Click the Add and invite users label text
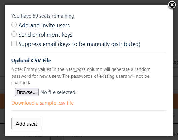The image size is (178, 140). (x=44, y=25)
